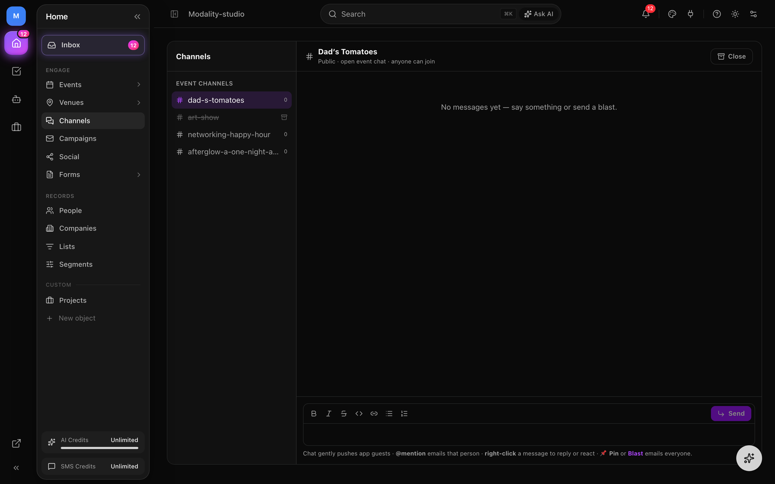
Task: Insert a bulleted list
Action: [x=389, y=413]
